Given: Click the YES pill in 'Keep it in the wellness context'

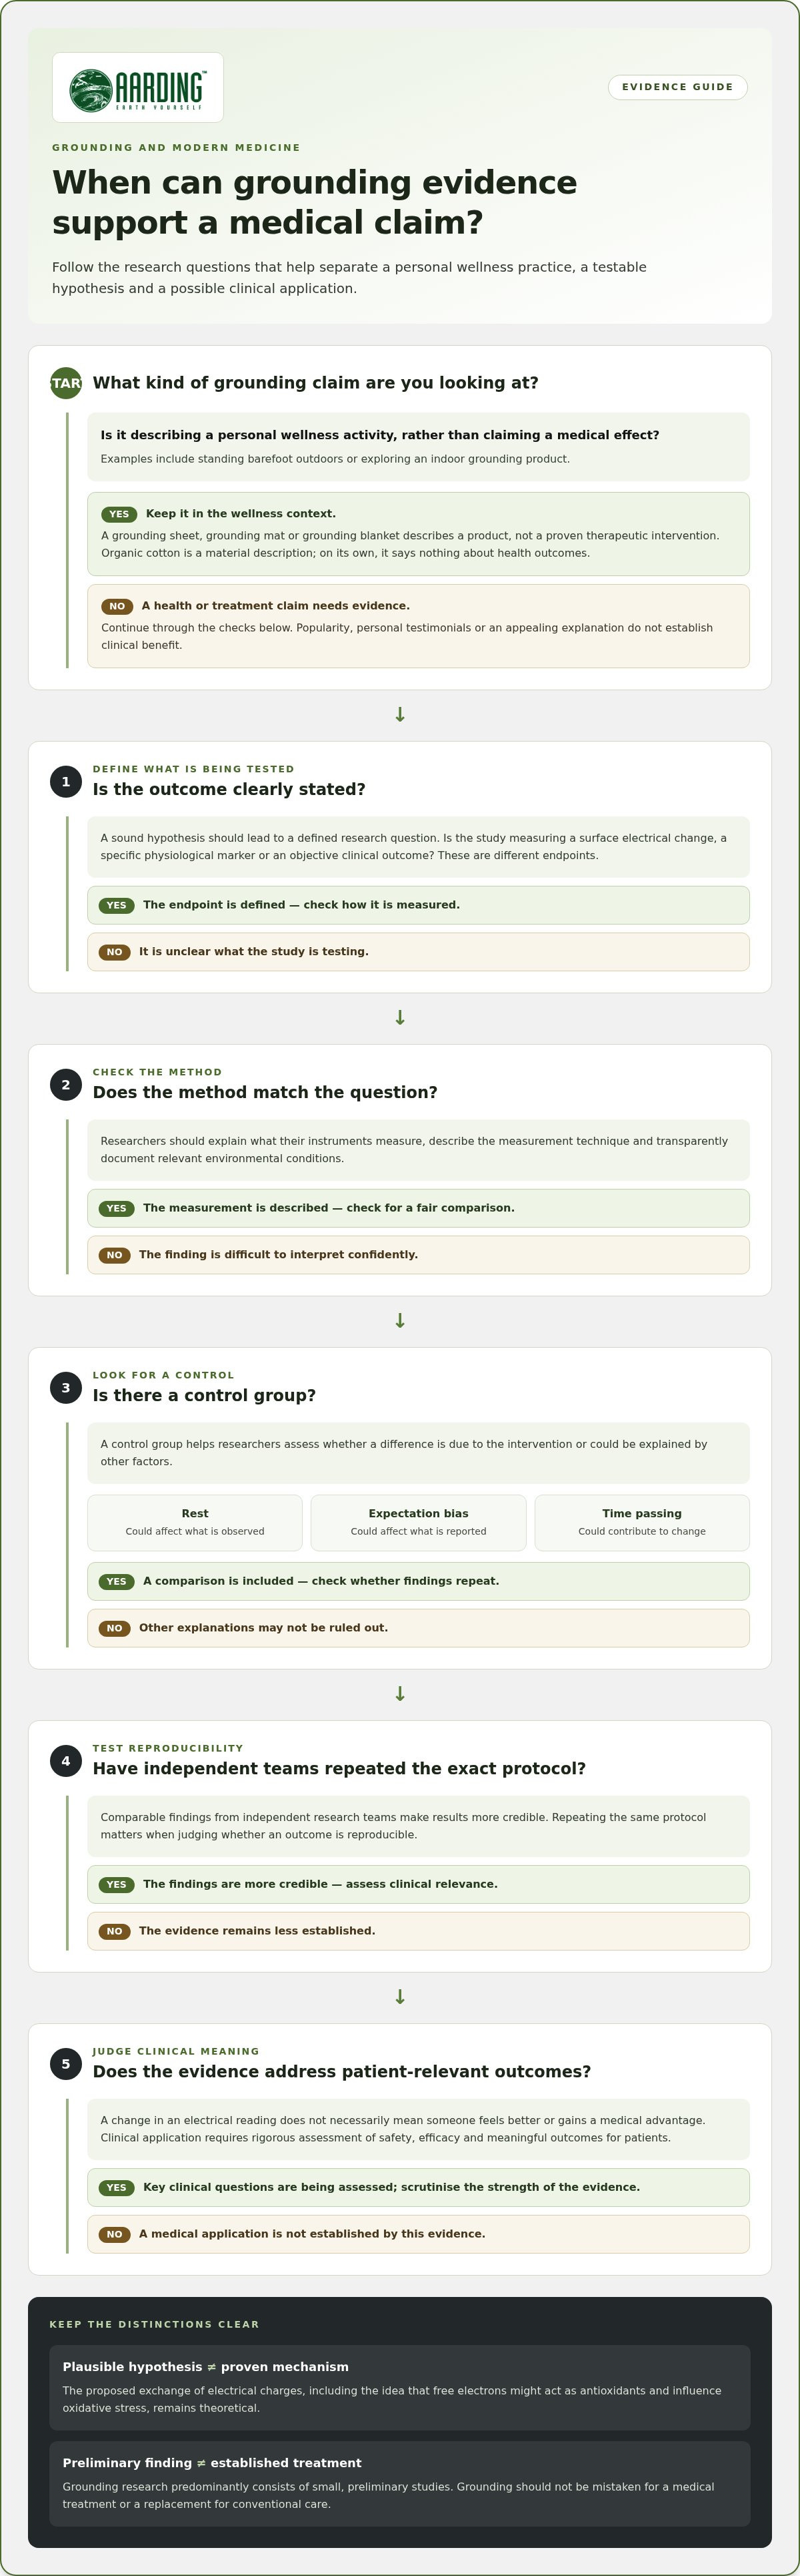Looking at the screenshot, I should [119, 514].
